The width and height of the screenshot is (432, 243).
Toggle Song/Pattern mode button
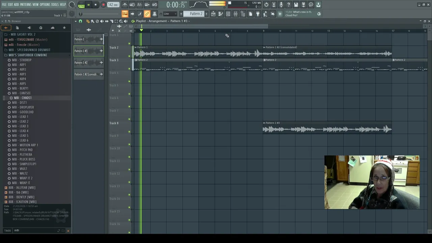(x=81, y=5)
